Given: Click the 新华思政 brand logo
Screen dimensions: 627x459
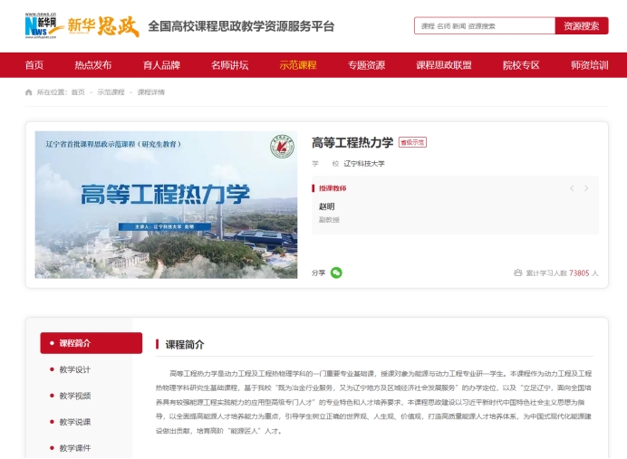Looking at the screenshot, I should coord(103,26).
